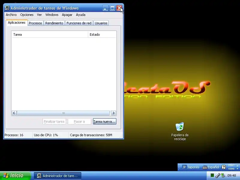
Task: Click the KANA indicator on language bar
Action: click(x=231, y=169)
